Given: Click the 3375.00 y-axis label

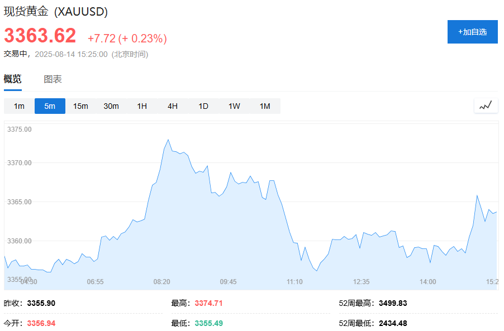Looking at the screenshot, I should (20, 129).
